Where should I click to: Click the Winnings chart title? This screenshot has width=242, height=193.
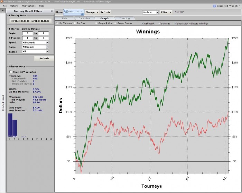coord(148,32)
